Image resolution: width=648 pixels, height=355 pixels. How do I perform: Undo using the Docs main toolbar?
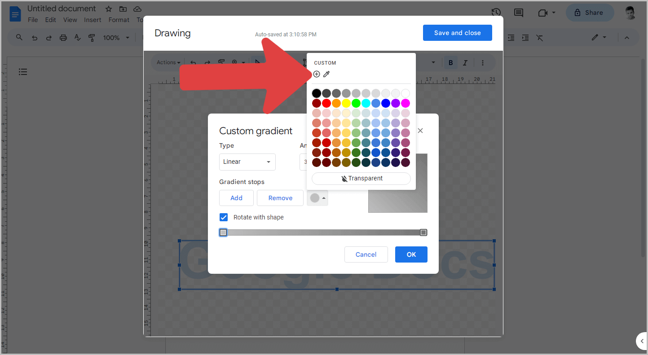[x=34, y=38]
